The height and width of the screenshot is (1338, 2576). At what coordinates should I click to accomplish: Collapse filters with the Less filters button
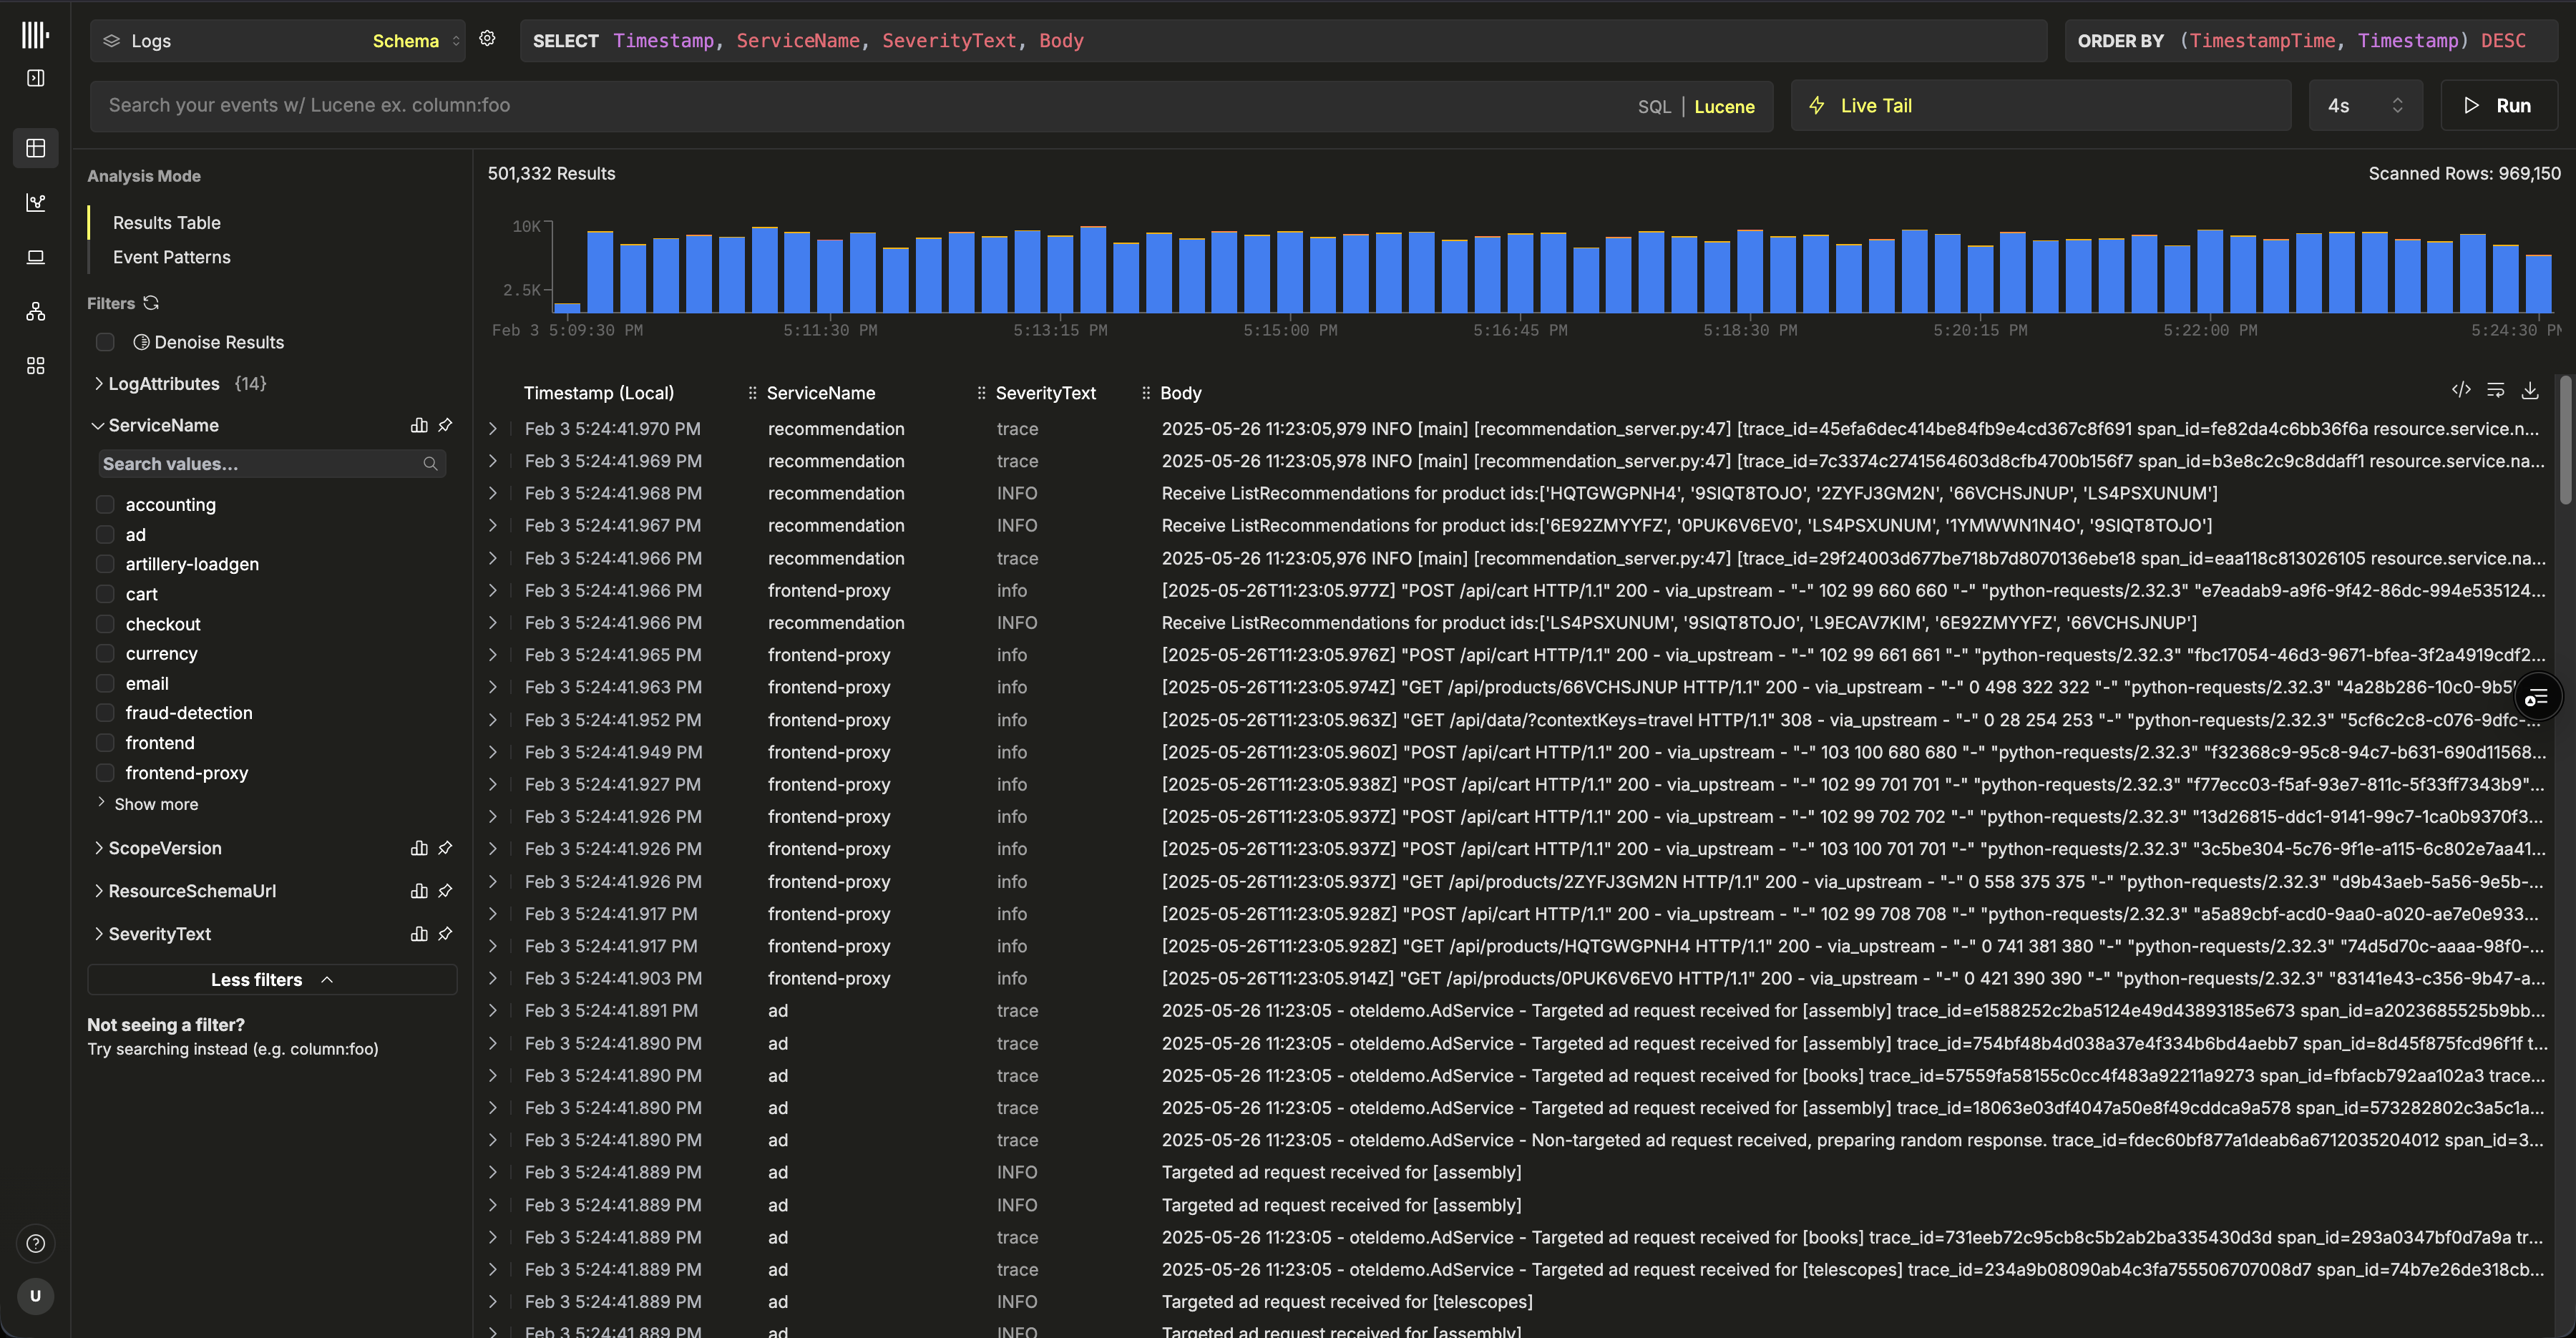tap(271, 980)
